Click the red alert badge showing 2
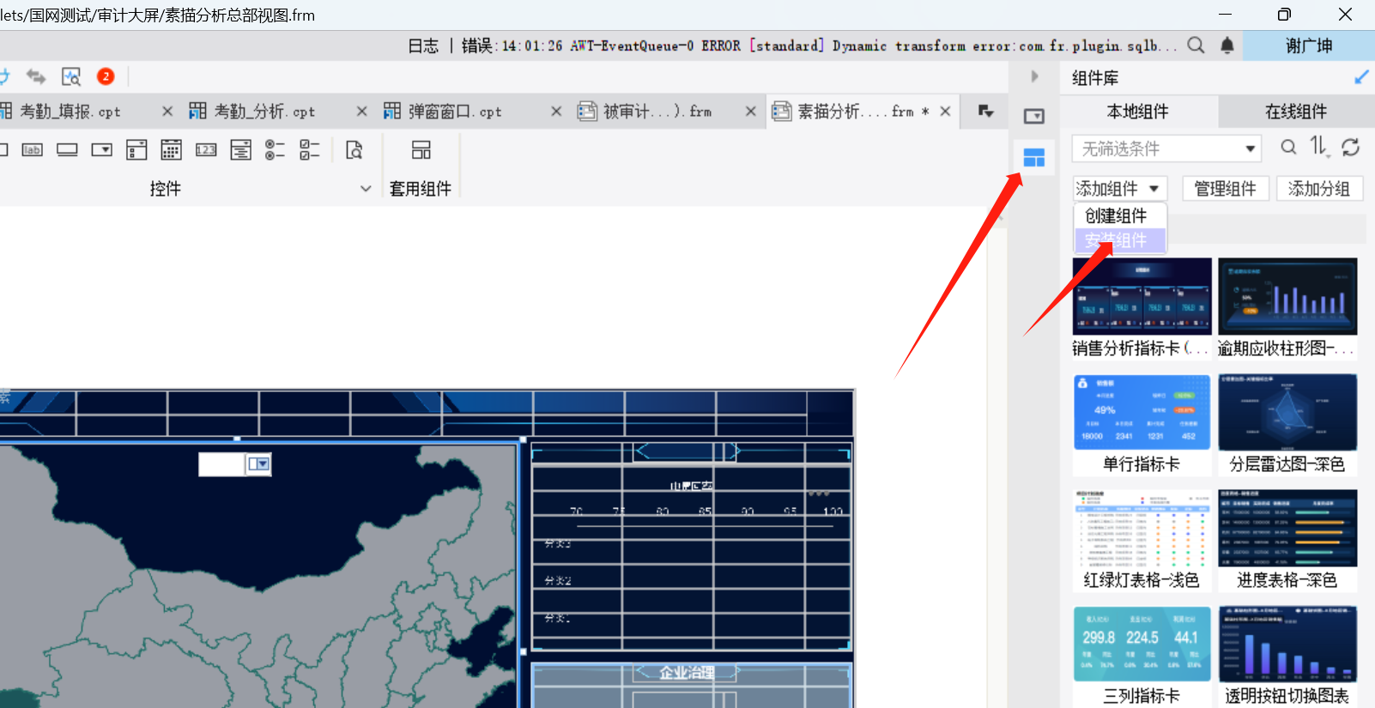 coord(106,76)
